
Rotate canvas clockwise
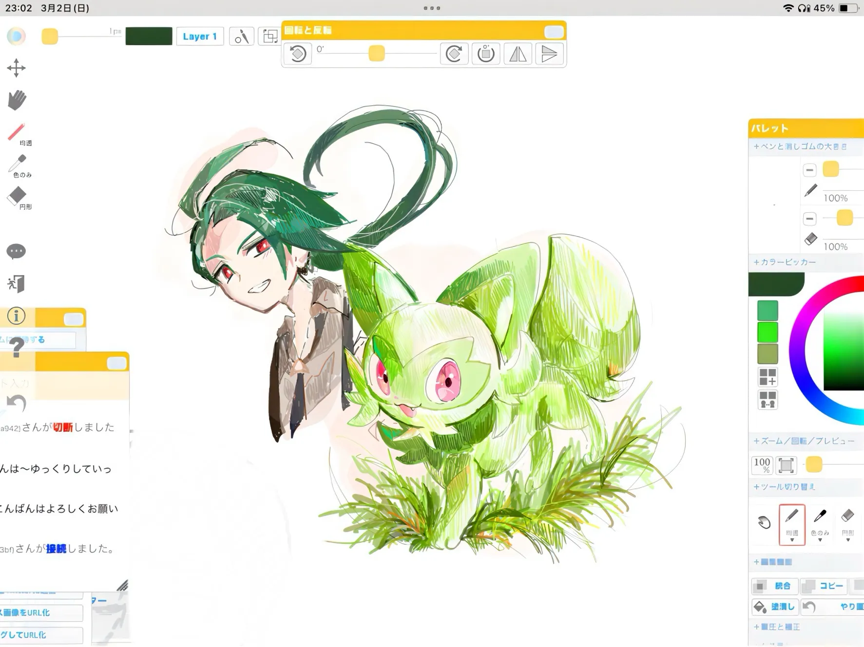[x=454, y=54]
